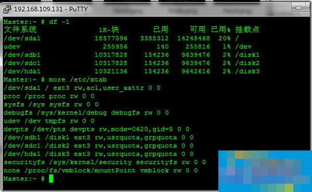Click the line starting with 'proc /proc'
Screen dimensions: 312x192
point(49,97)
